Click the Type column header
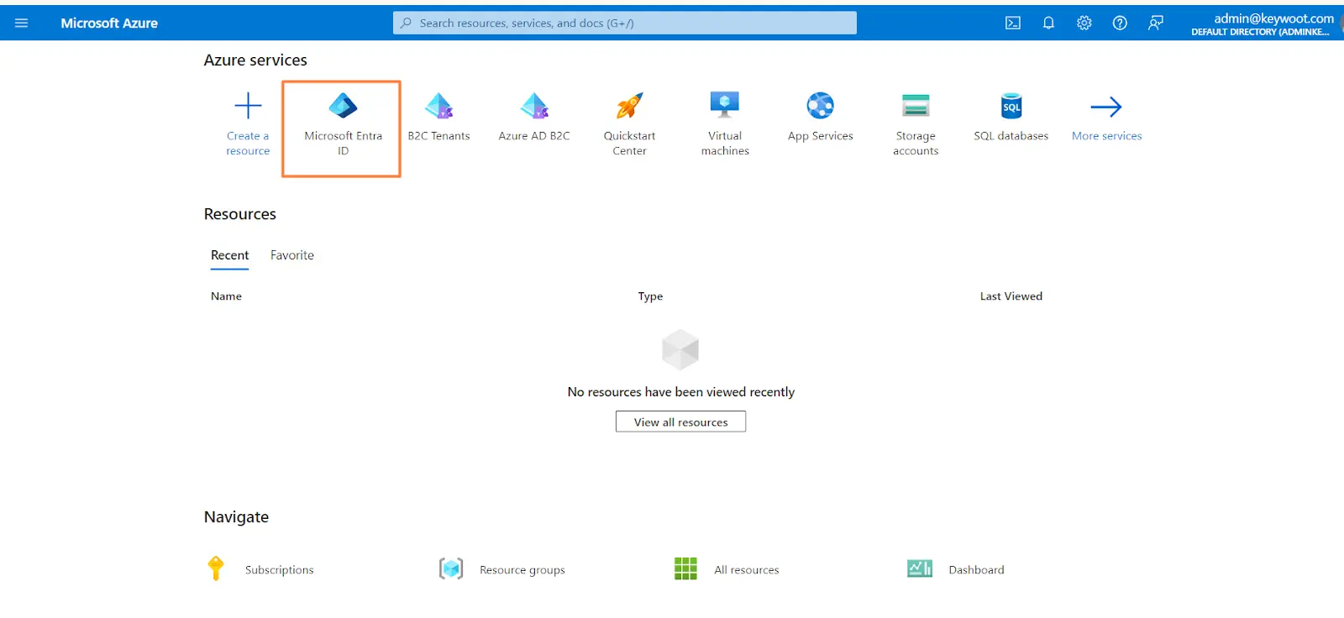 pyautogui.click(x=650, y=296)
